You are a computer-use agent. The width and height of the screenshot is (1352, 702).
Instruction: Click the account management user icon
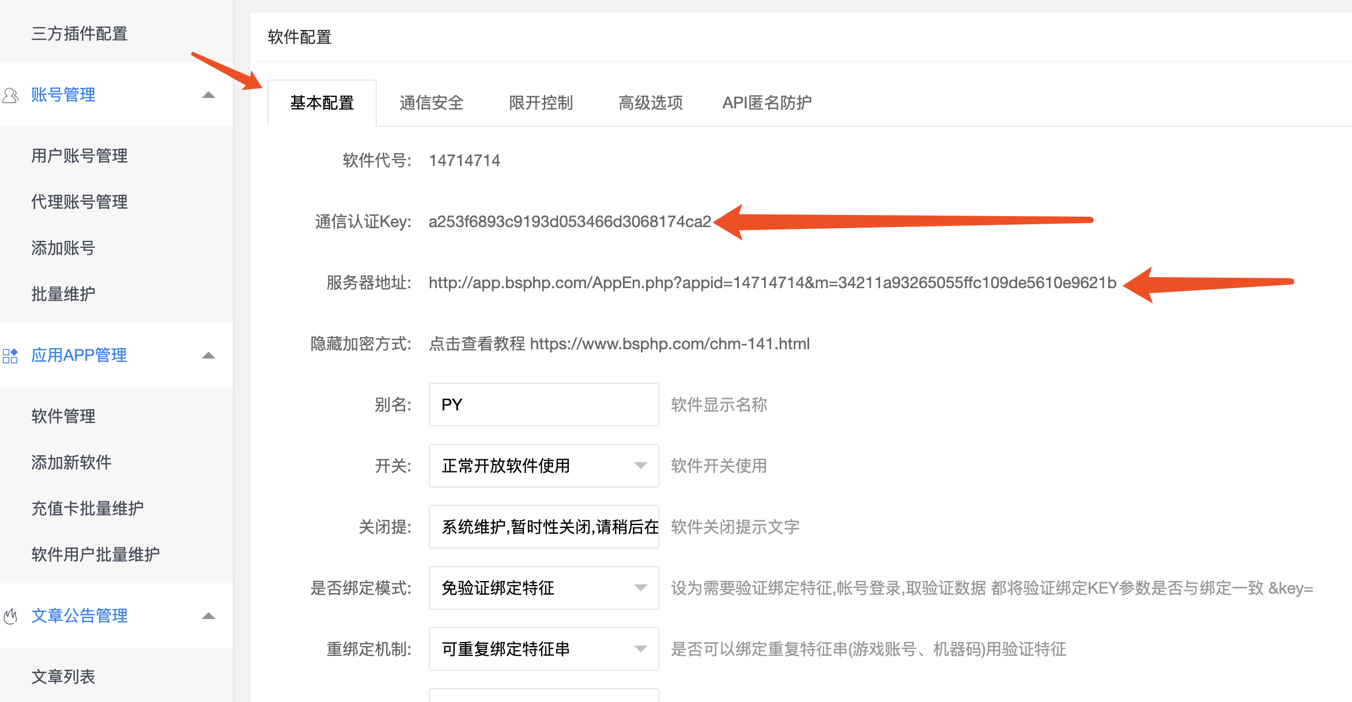(x=10, y=95)
